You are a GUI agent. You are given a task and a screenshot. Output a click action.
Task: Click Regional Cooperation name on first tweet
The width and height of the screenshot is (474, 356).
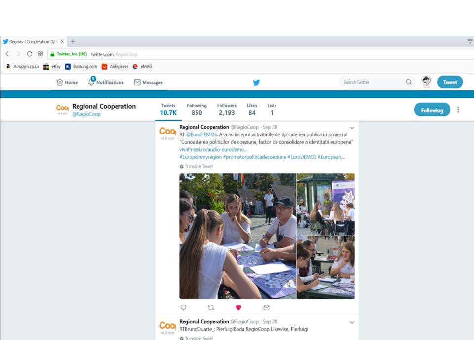[204, 127]
